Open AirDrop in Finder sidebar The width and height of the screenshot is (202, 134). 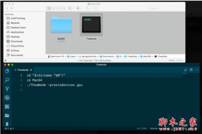(x=15, y=51)
